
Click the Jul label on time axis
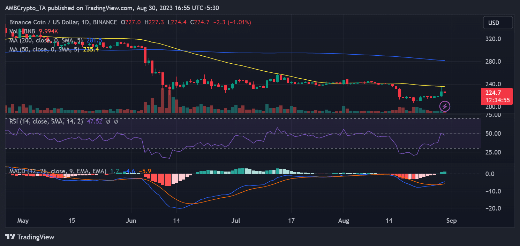(236, 221)
